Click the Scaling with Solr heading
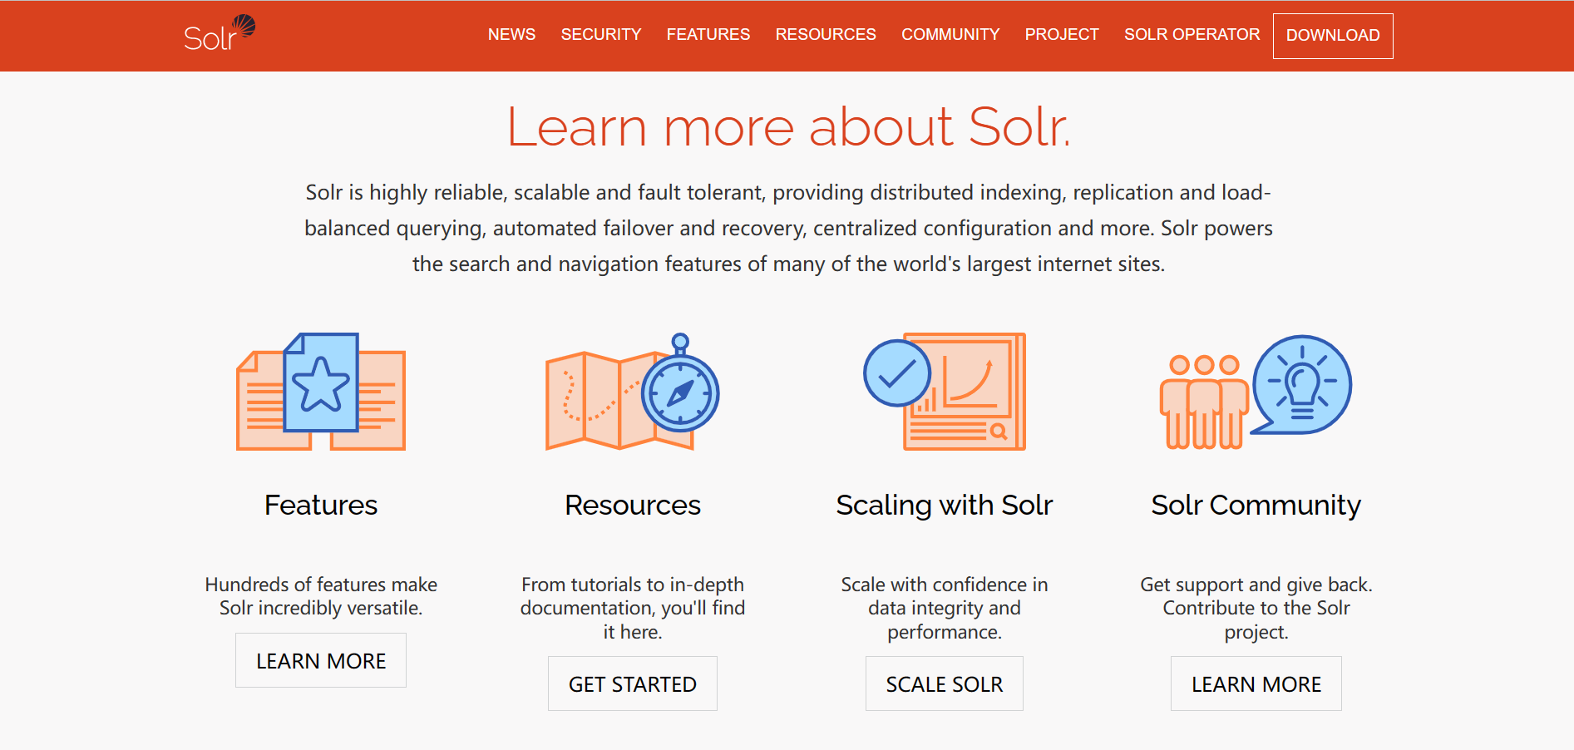Viewport: 1574px width, 750px height. [944, 505]
